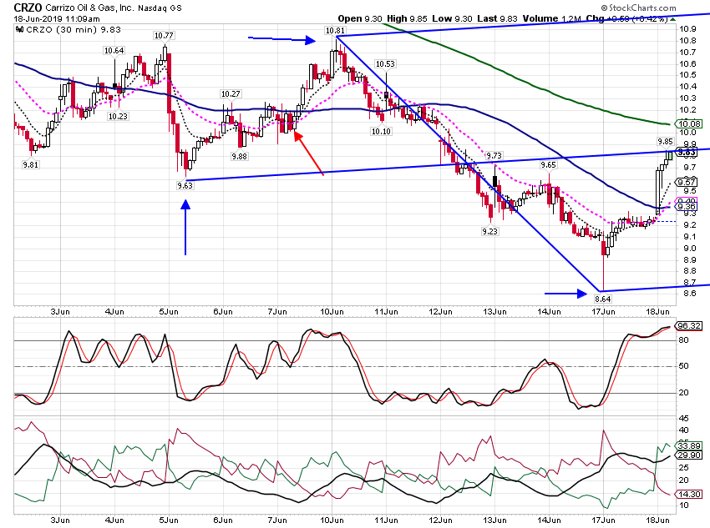Click the 9.85 label above the latest candles
The height and width of the screenshot is (528, 710).
pos(665,142)
